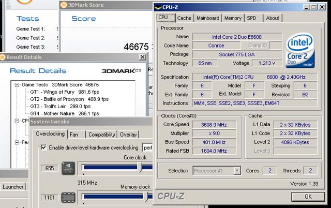Click the Multiplier value x 9.0
Viewport: 331px width, 208px height.
(214, 133)
